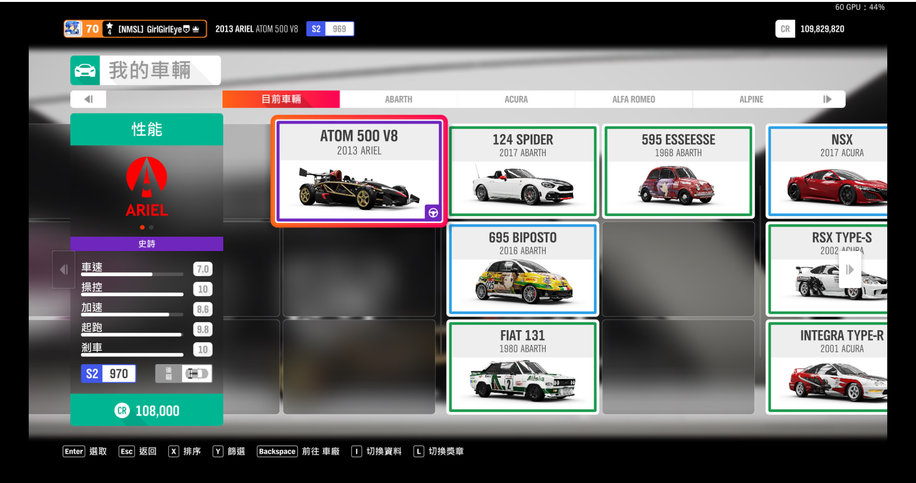This screenshot has width=916, height=483.
Task: Select the 595 ESSEESSE 1968 Abarth card
Action: point(678,172)
